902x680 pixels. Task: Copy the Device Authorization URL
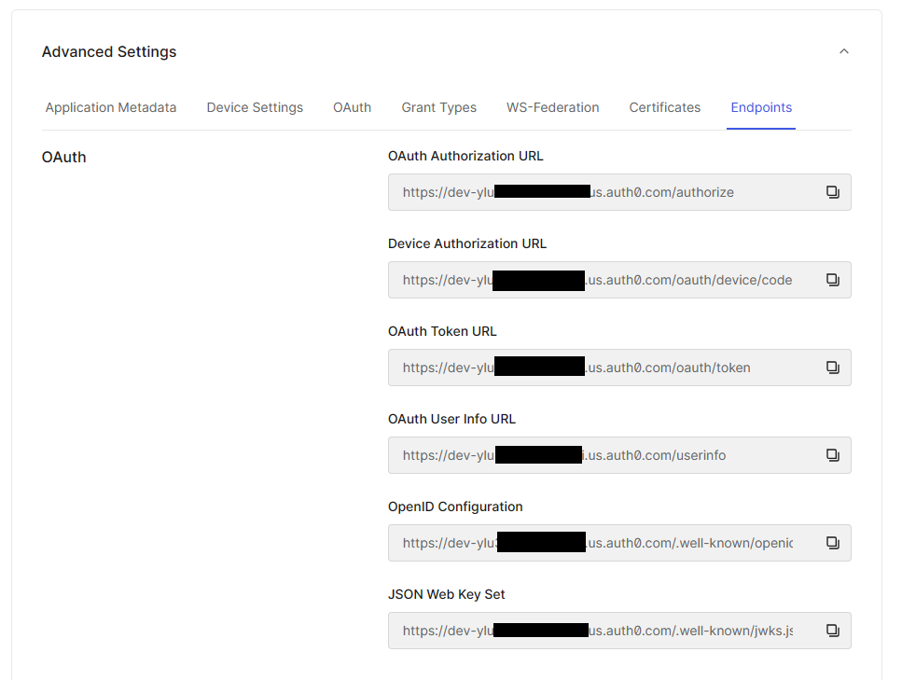click(832, 280)
